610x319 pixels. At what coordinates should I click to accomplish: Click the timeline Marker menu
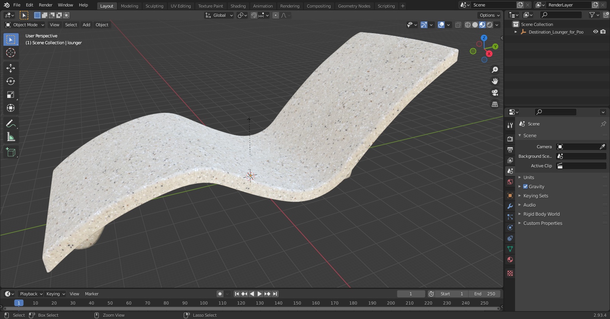tap(91, 294)
